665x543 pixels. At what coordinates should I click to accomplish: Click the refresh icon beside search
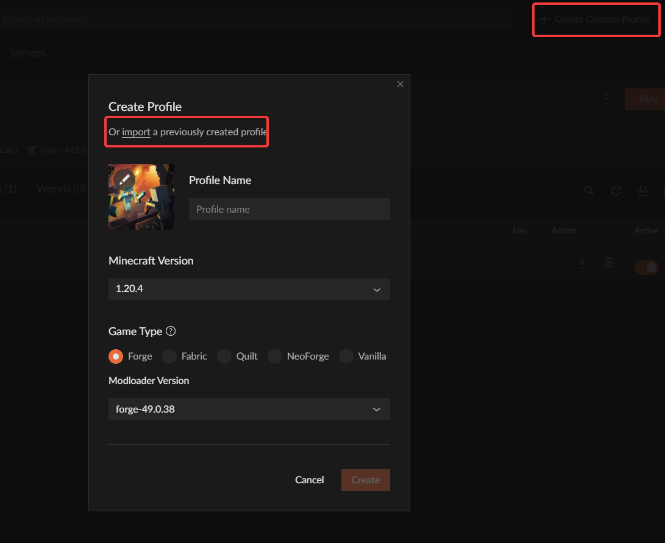(x=616, y=191)
